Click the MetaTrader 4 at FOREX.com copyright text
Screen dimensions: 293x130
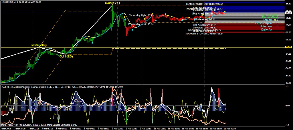39,125
